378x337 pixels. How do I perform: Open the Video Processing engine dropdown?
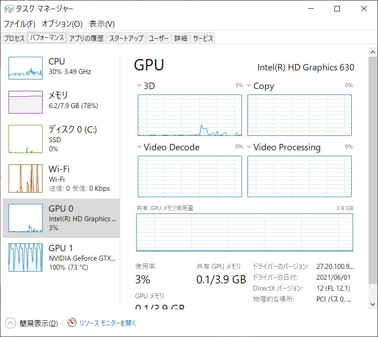coord(249,147)
